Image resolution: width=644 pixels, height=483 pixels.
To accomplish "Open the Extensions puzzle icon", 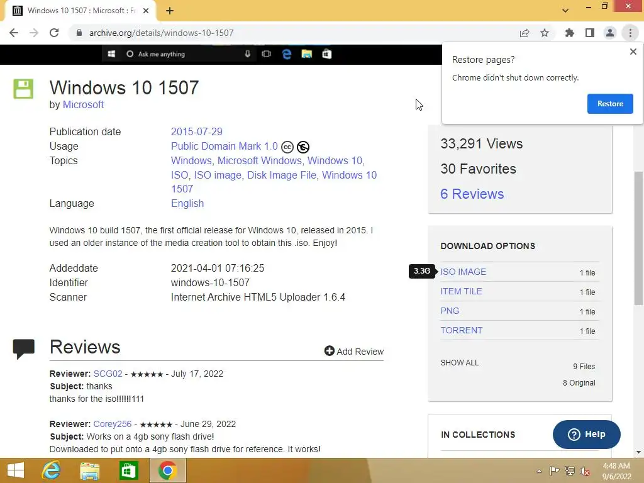I will pos(569,33).
